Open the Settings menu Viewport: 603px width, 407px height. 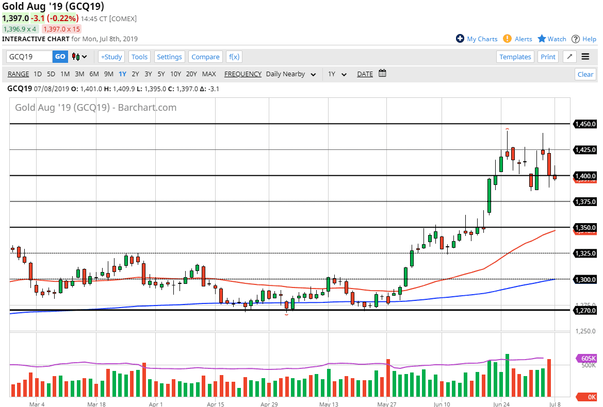click(x=169, y=57)
